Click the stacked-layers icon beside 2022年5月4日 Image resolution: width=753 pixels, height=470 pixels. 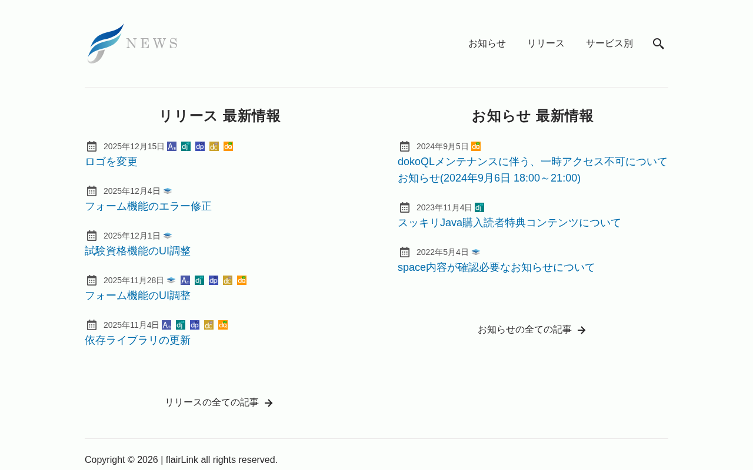(x=476, y=252)
